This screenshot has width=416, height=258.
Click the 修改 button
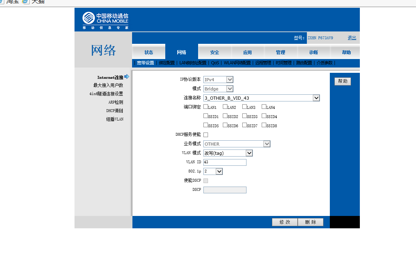pos(285,222)
